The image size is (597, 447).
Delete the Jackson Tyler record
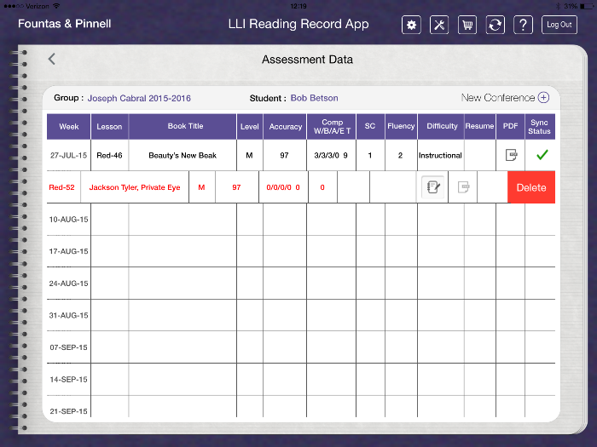pos(530,187)
